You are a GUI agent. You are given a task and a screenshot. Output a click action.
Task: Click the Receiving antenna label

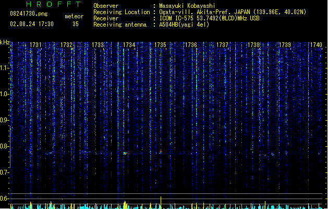(x=120, y=25)
